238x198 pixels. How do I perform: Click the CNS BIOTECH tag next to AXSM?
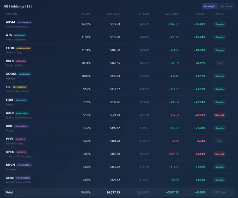click(24, 22)
